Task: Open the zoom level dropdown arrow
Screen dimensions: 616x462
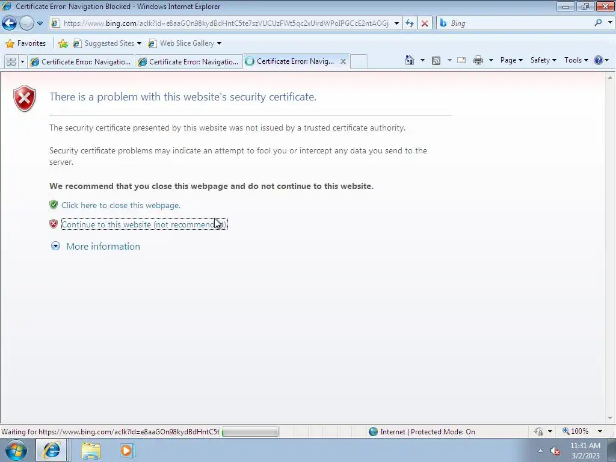Action: pyautogui.click(x=600, y=431)
